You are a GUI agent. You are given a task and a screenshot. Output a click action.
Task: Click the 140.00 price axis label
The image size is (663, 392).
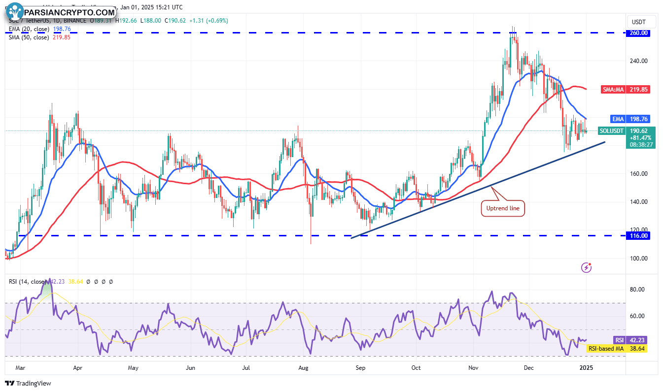pos(640,202)
